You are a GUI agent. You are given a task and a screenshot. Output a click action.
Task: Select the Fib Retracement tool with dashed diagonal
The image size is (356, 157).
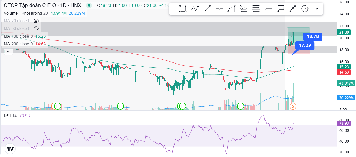coord(244,9)
